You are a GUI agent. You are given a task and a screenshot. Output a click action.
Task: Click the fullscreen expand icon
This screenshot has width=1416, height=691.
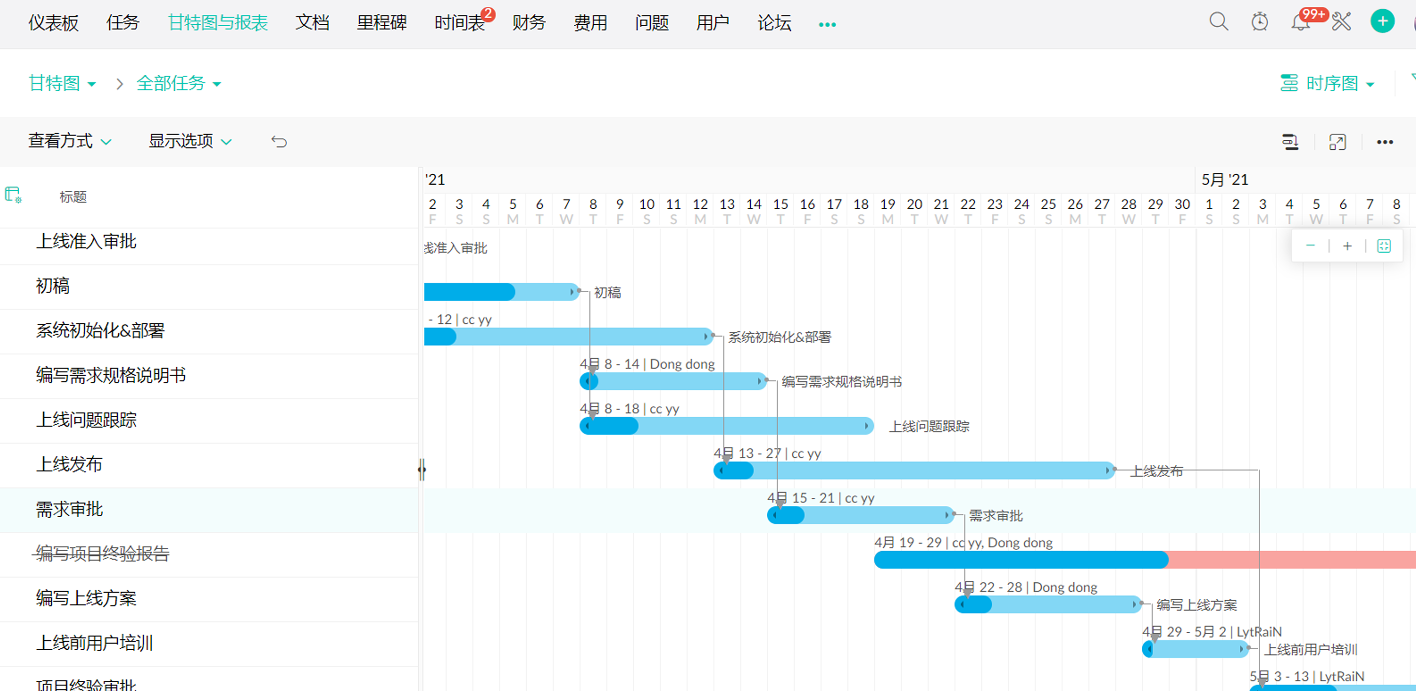point(1337,143)
